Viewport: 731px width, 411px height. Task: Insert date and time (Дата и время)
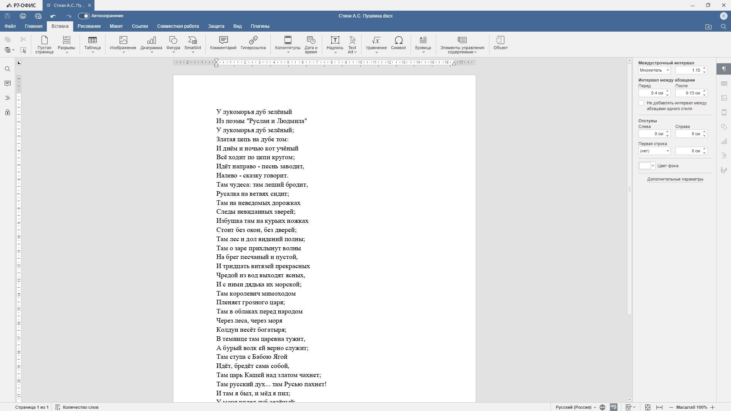(311, 45)
